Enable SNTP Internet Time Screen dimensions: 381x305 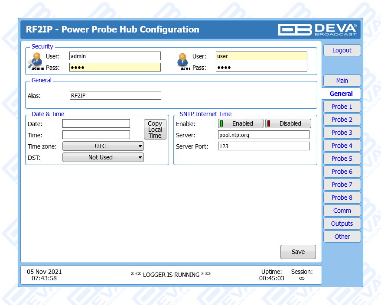241,123
